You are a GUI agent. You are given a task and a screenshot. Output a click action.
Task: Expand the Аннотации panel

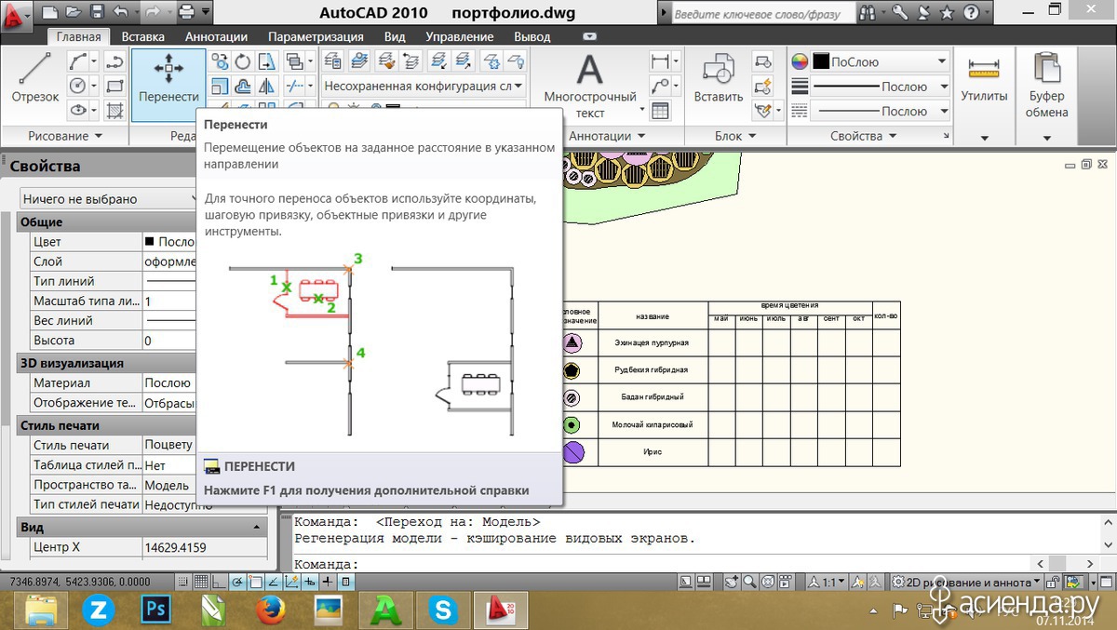pyautogui.click(x=606, y=136)
